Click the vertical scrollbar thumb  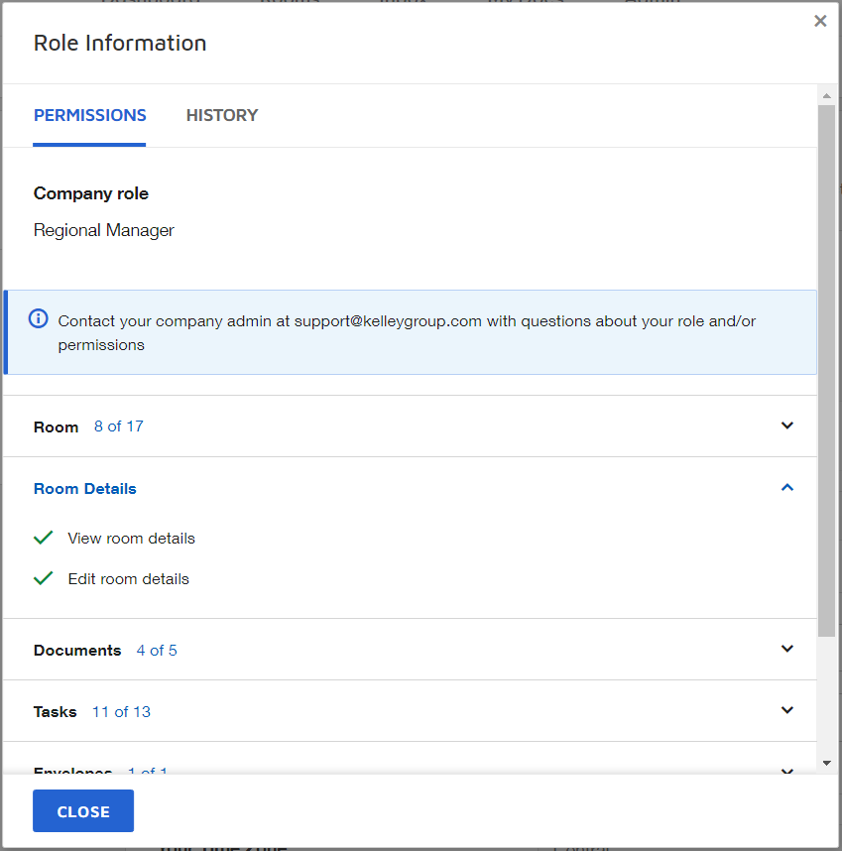826,367
